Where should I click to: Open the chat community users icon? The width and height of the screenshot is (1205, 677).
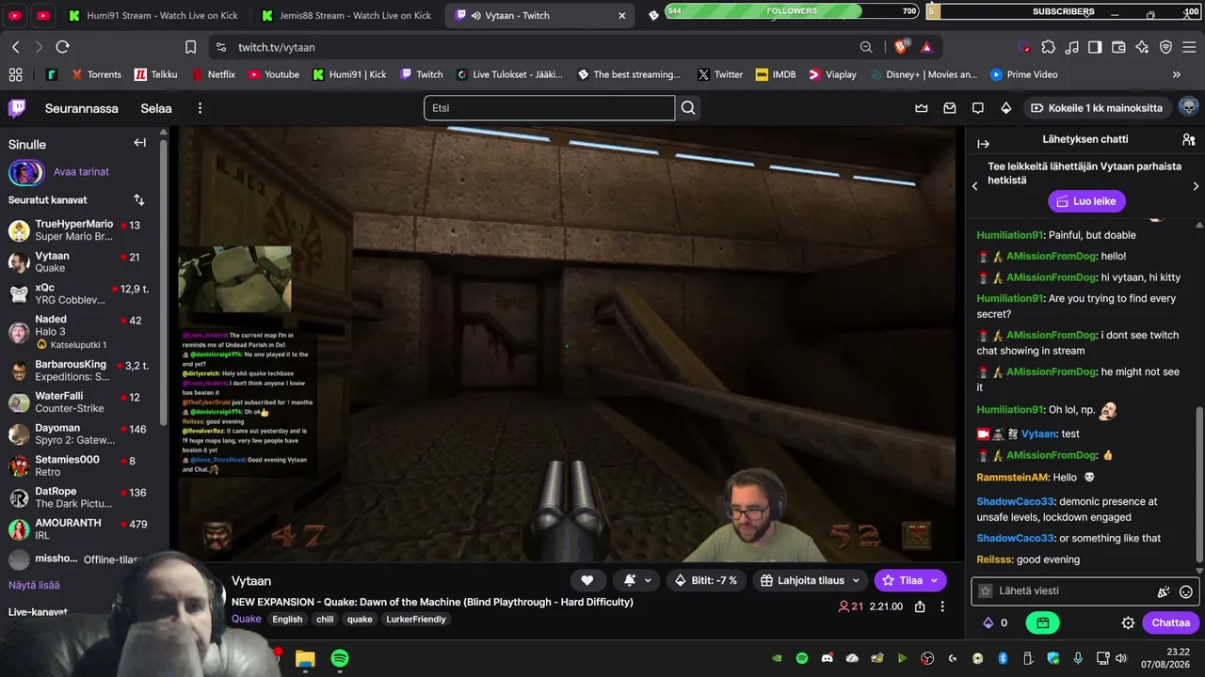(x=1188, y=140)
